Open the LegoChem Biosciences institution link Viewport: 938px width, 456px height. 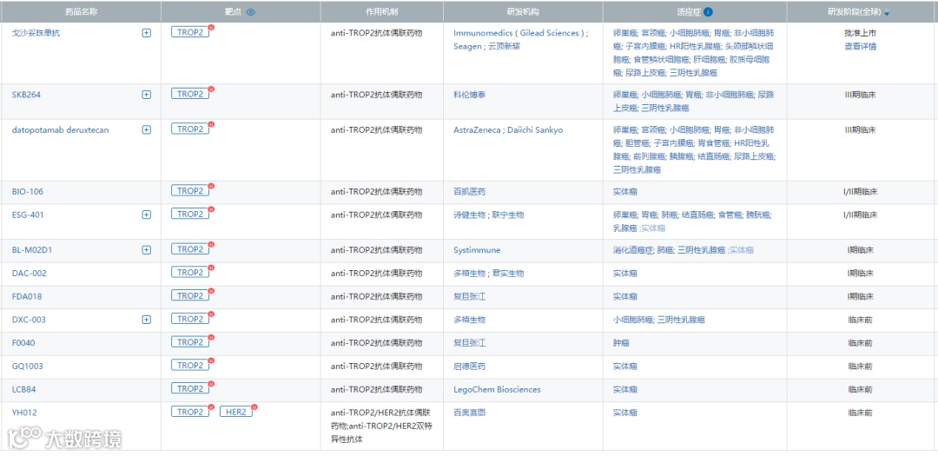click(x=497, y=389)
